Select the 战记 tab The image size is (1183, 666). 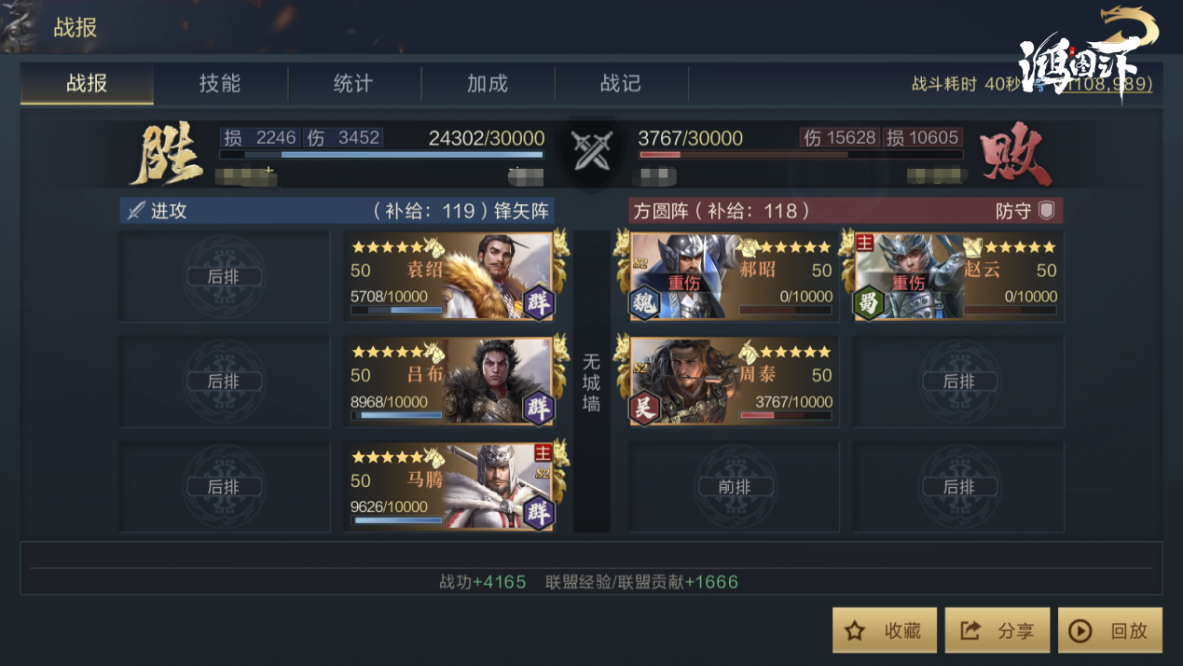coord(621,83)
